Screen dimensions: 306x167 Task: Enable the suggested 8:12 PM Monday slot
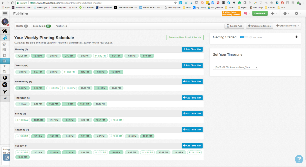[100, 56]
